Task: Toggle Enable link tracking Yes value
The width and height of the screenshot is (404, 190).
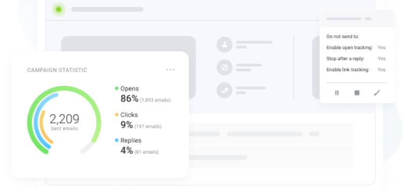Action: [x=381, y=70]
